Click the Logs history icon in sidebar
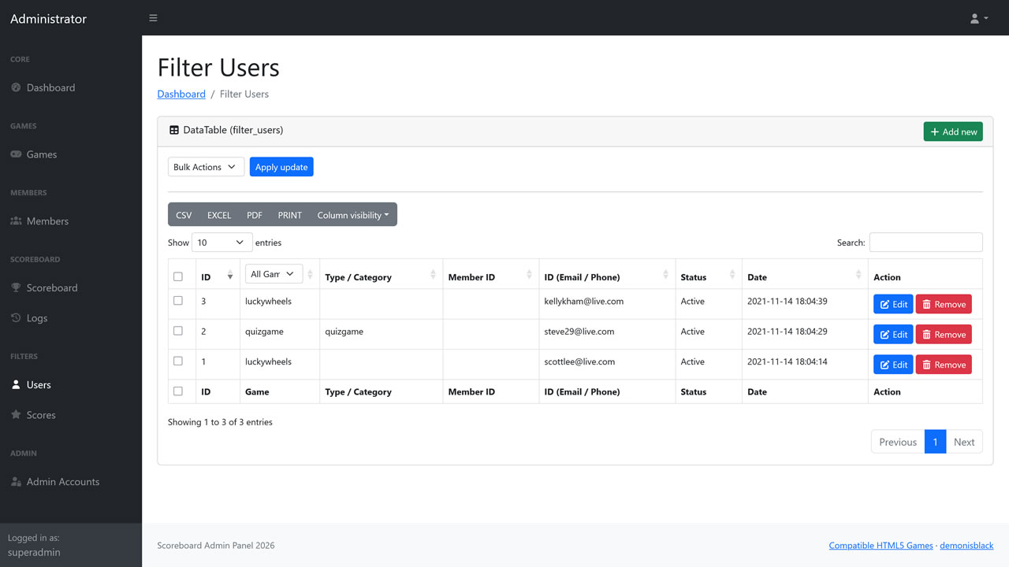The image size is (1009, 567). click(16, 318)
